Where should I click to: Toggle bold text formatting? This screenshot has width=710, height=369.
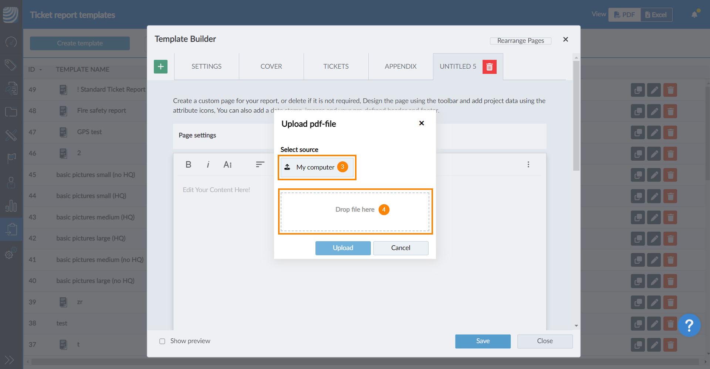(188, 165)
